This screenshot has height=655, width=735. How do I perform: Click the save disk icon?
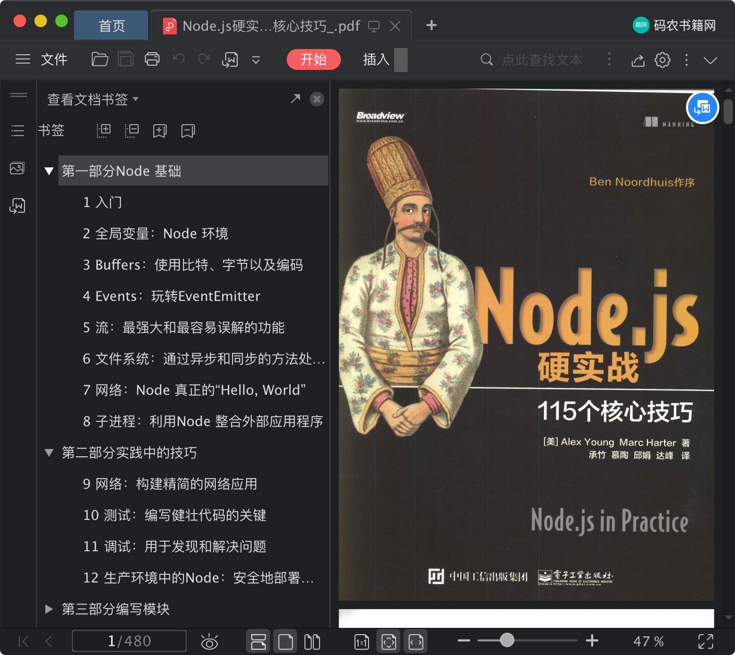[126, 59]
